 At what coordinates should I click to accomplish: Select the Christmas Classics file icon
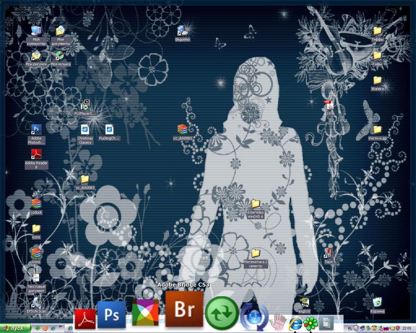[x=85, y=129]
